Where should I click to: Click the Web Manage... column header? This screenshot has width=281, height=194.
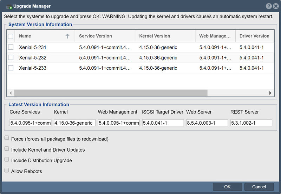215,36
